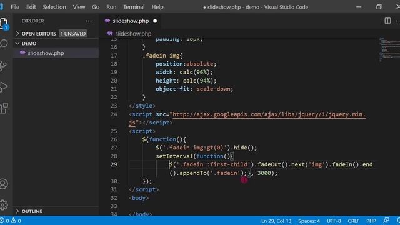The height and width of the screenshot is (225, 400).
Task: Click the errors and warnings count in status bar
Action: point(11,221)
